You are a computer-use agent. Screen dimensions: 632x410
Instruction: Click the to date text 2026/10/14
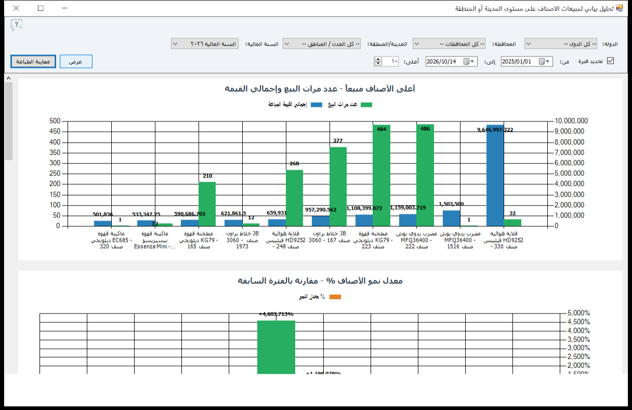click(441, 61)
